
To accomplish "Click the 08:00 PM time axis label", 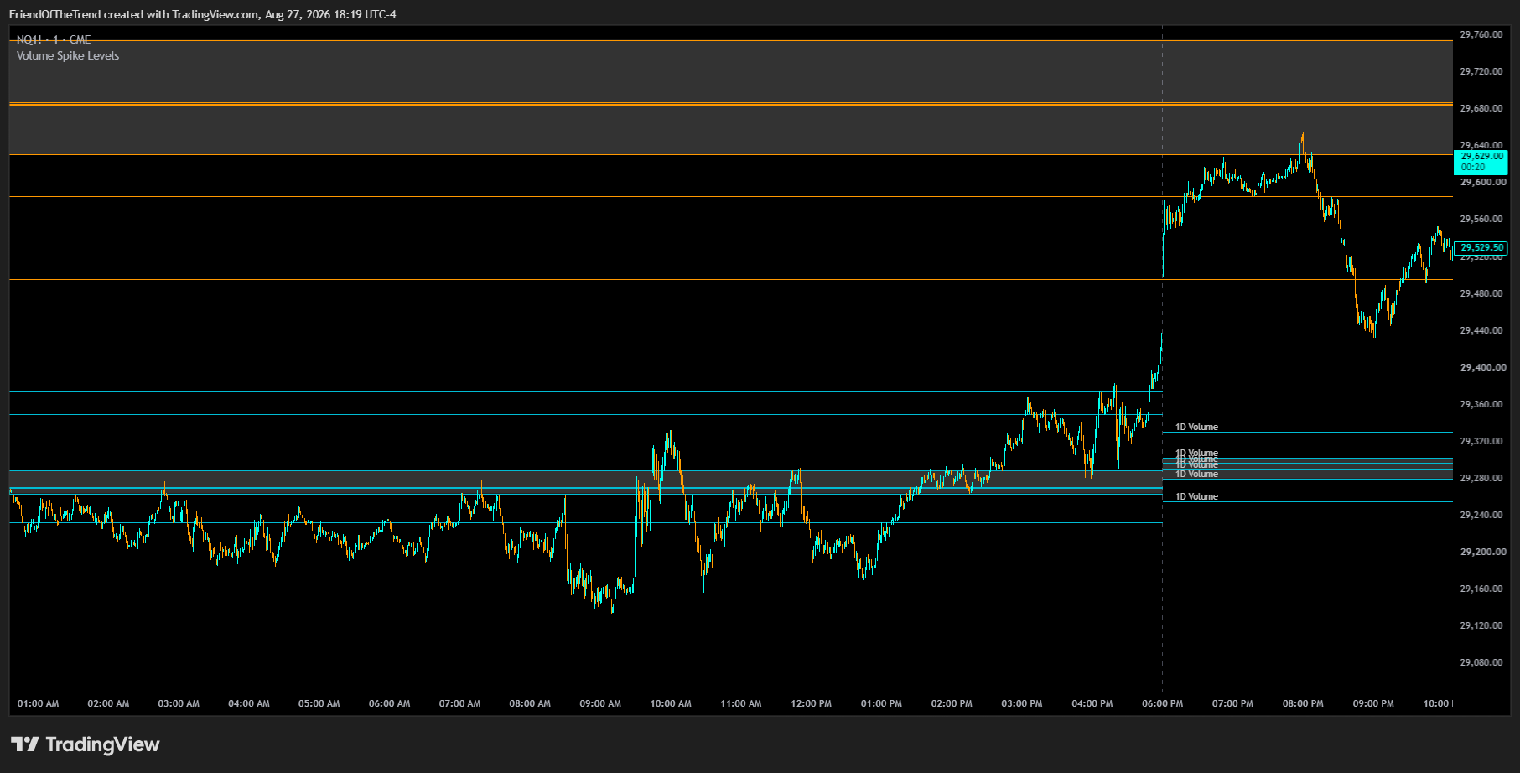I will 1303,703.
